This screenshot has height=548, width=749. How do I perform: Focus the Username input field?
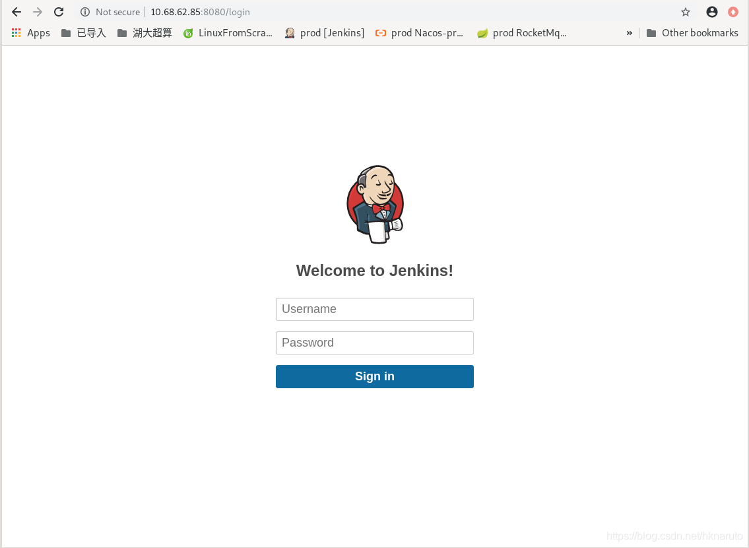tap(375, 309)
